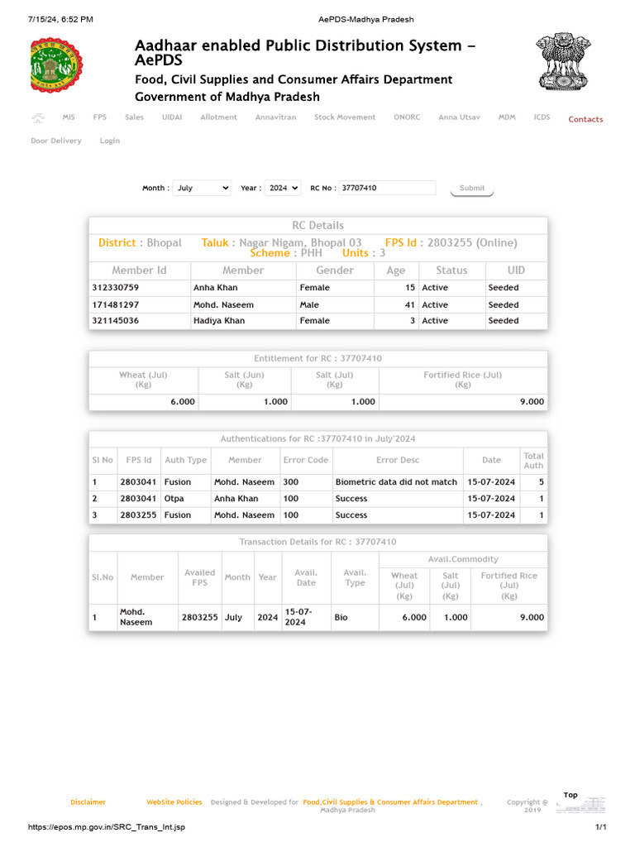The image size is (635, 847).
Task: Open the Disclaimer footer link
Action: (88, 802)
